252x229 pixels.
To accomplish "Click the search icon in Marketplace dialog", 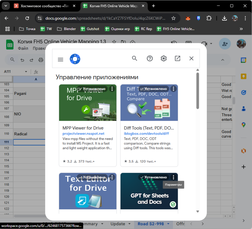I will tap(134, 59).
